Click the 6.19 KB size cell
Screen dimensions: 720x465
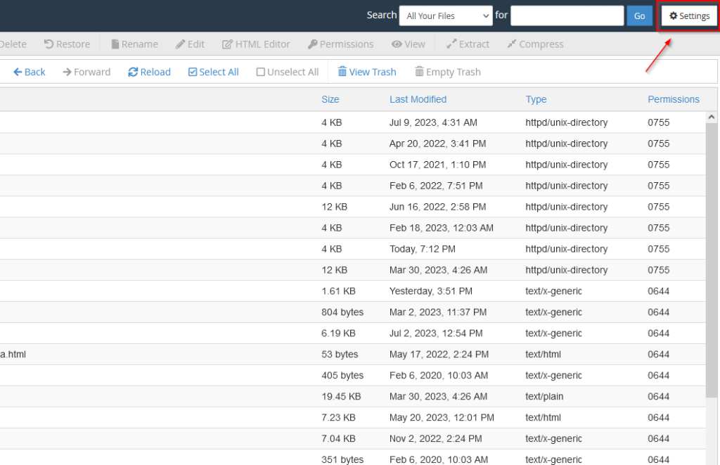click(338, 333)
